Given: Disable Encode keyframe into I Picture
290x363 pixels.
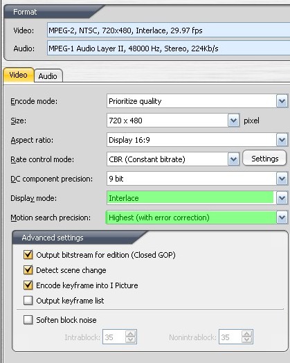Looking at the screenshot, I should pos(28,285).
